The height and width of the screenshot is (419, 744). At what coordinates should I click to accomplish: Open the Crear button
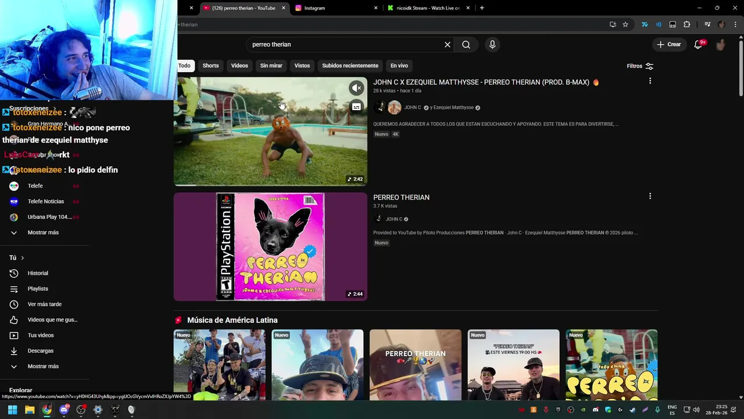[x=668, y=44]
